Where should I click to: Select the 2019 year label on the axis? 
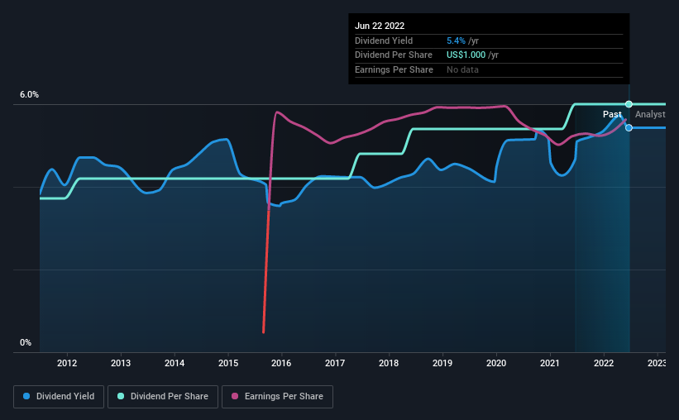(x=442, y=363)
